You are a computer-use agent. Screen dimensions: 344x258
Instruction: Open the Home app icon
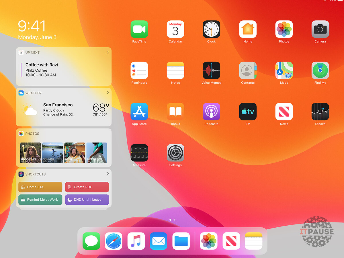pos(248,29)
